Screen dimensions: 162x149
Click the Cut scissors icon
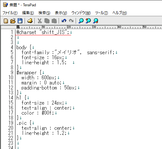[x=40, y=21]
